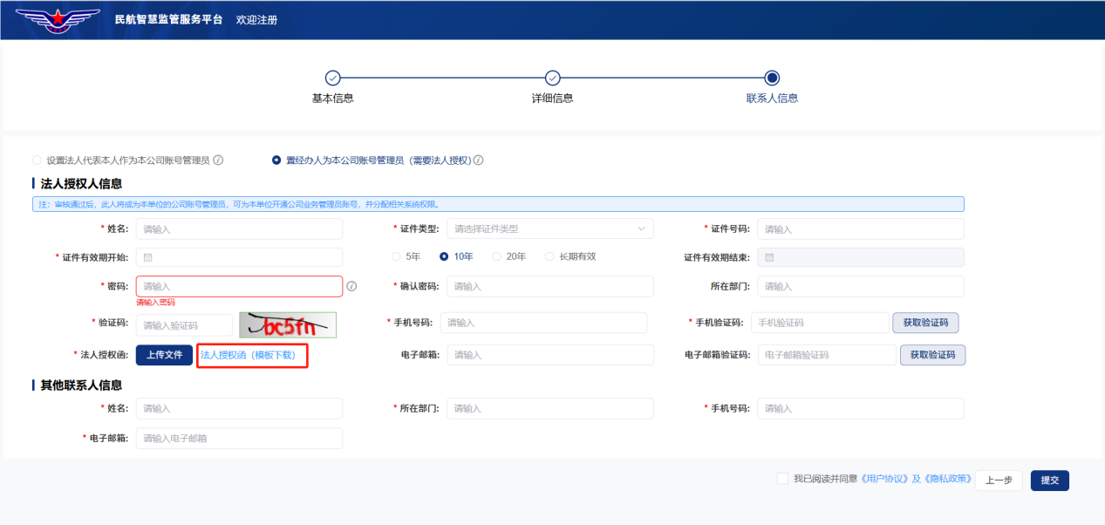Click the civil aviation platform logo

coord(56,19)
